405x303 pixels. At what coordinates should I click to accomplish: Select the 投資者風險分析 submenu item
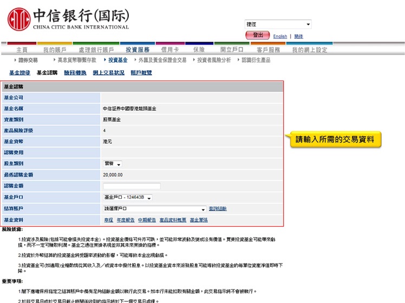(x=214, y=60)
